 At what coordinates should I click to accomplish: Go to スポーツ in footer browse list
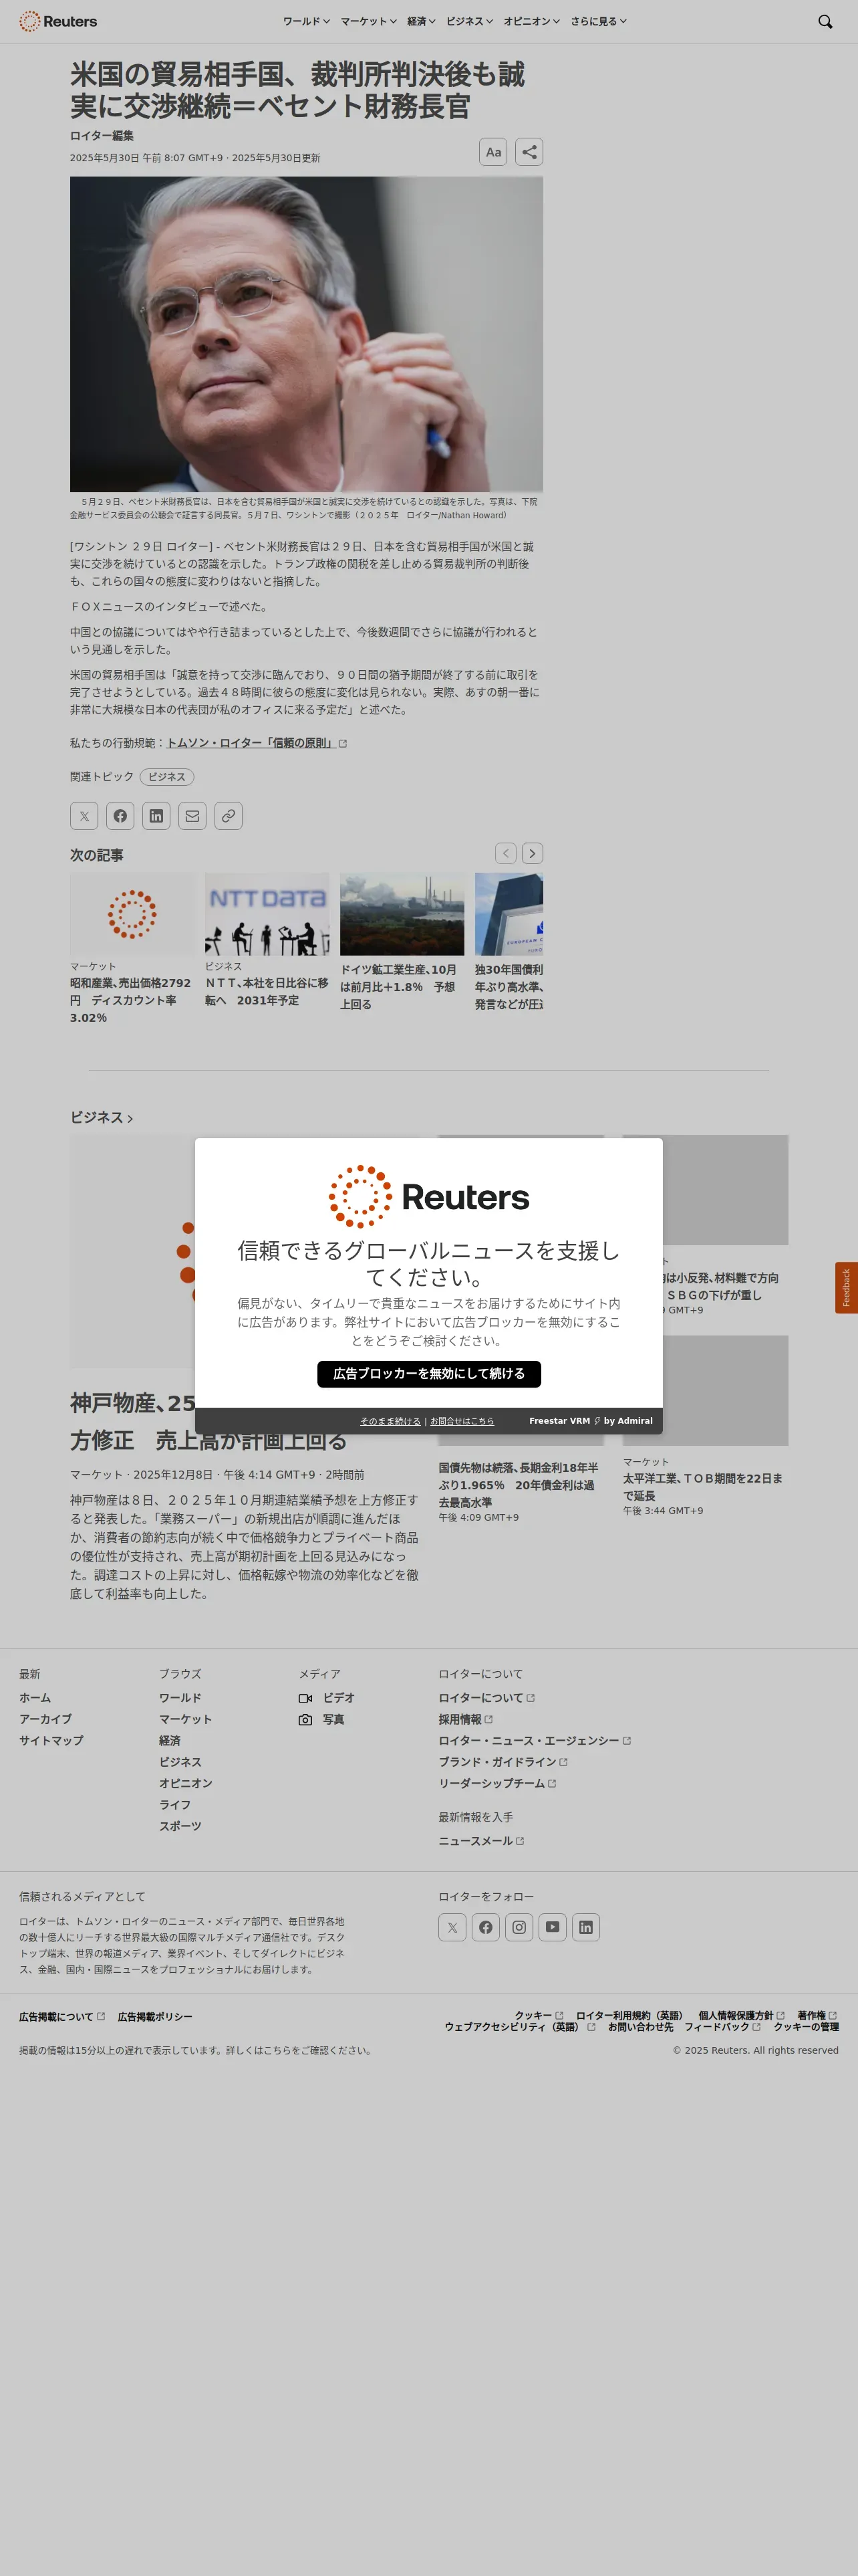180,1826
